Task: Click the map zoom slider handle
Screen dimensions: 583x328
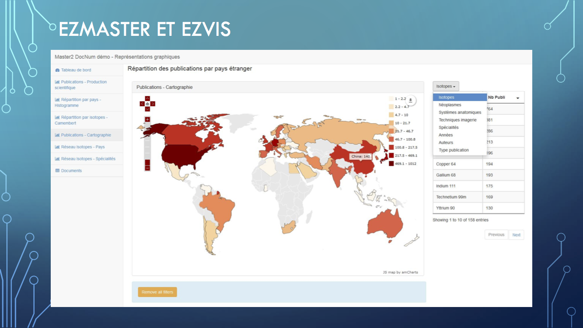Action: pos(147,162)
